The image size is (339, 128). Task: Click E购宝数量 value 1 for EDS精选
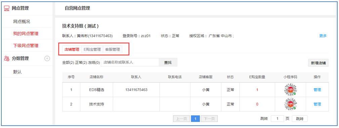click(257, 90)
